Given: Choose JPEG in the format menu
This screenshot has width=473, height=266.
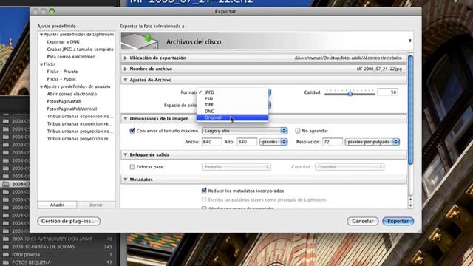Looking at the screenshot, I should tap(232, 92).
